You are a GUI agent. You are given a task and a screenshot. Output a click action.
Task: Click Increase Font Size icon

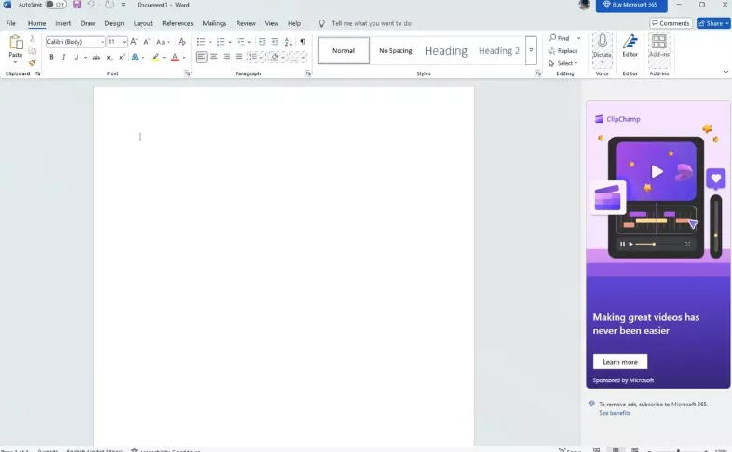pos(134,42)
